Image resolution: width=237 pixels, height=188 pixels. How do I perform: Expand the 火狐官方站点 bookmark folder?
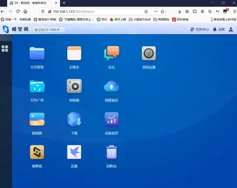click(x=139, y=19)
